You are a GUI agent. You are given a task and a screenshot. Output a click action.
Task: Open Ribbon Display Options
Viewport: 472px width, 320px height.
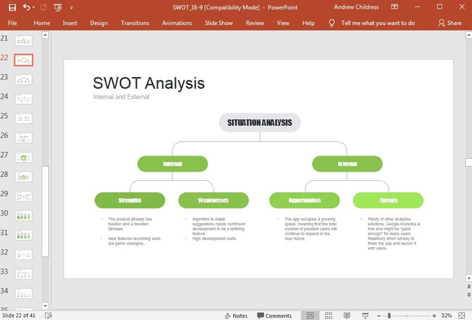point(394,7)
